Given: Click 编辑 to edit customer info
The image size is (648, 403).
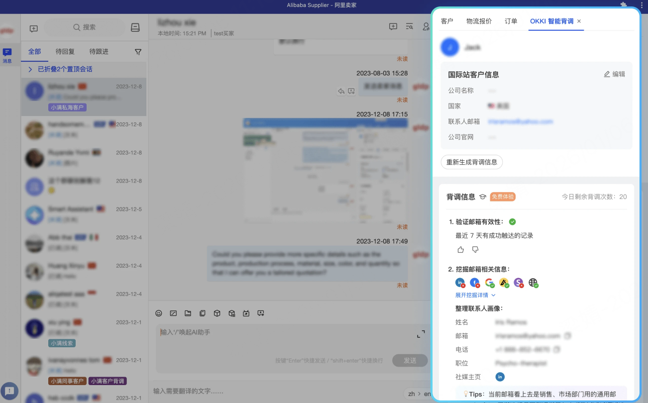Looking at the screenshot, I should 614,74.
